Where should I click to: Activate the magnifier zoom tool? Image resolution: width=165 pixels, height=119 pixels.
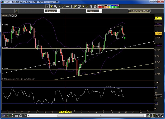point(55,7)
